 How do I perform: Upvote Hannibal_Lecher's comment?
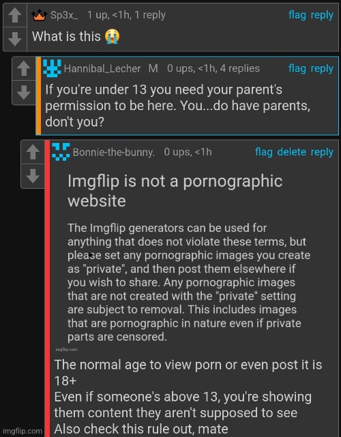(x=24, y=68)
